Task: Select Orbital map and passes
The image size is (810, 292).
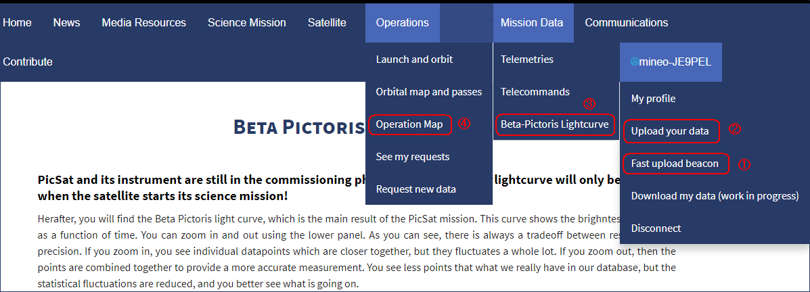Action: [x=429, y=92]
